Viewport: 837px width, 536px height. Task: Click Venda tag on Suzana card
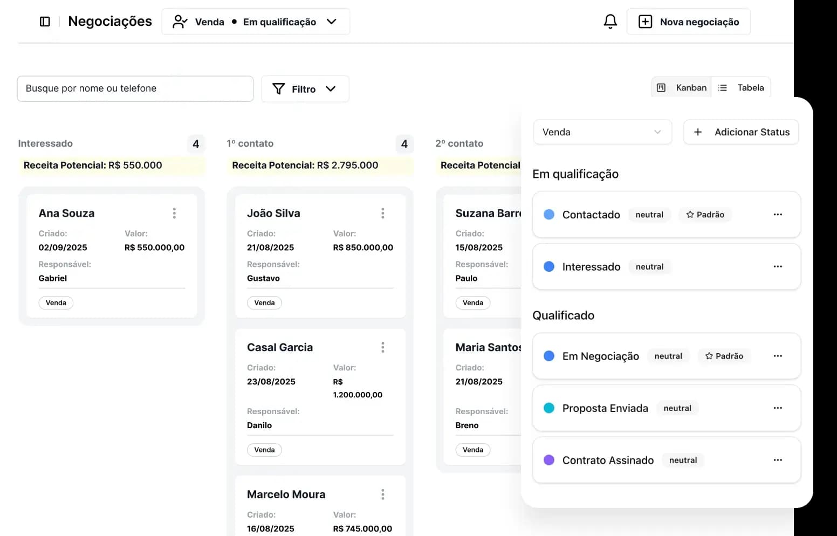(x=473, y=303)
